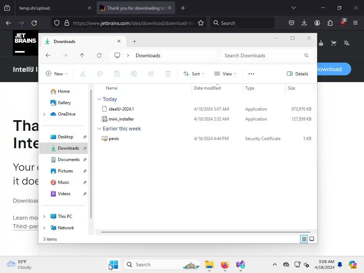
Task: Click the Downloads breadcrumb in address bar
Action: tap(148, 55)
